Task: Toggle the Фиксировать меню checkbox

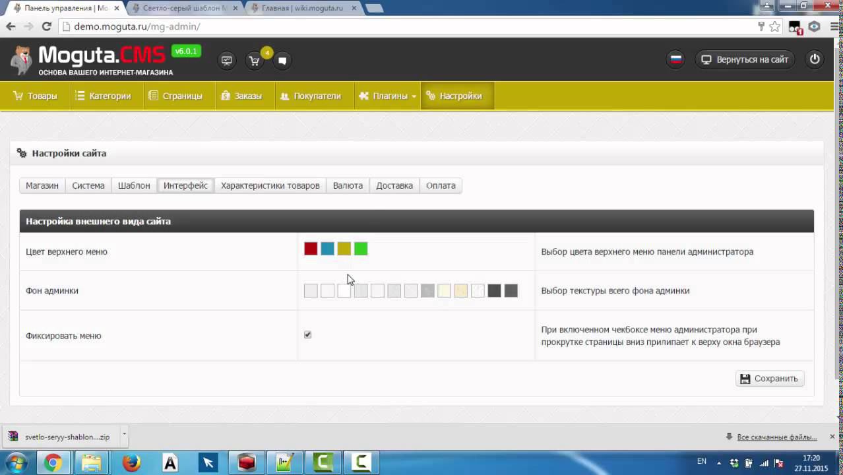Action: click(307, 334)
